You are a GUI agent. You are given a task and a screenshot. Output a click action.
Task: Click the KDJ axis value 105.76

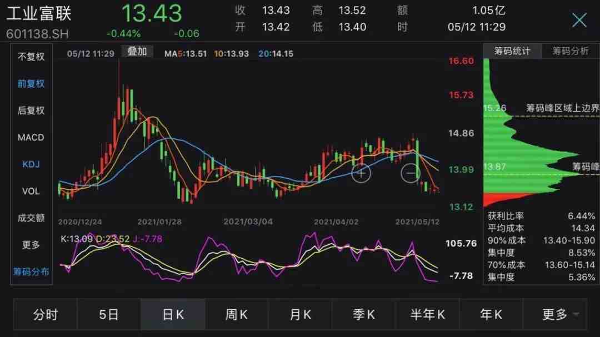click(461, 243)
